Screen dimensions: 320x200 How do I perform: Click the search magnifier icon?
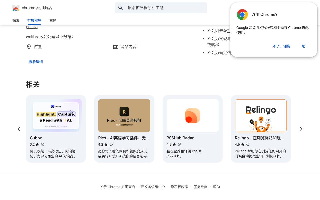(121, 8)
